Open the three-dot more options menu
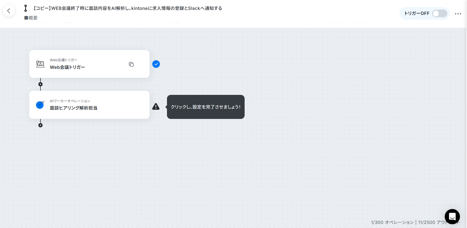Viewport: 467px width, 228px height. tap(458, 14)
